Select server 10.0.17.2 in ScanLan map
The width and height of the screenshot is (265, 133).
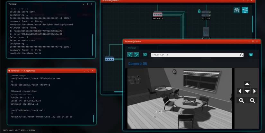click(206, 32)
